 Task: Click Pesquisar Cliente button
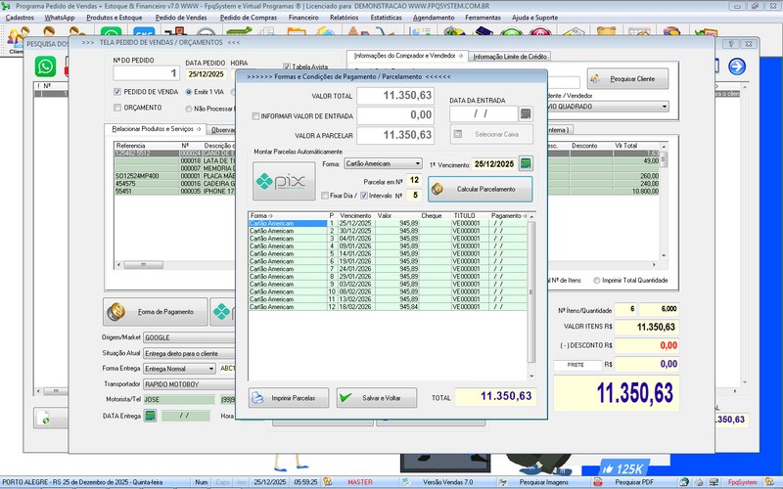pyautogui.click(x=627, y=79)
